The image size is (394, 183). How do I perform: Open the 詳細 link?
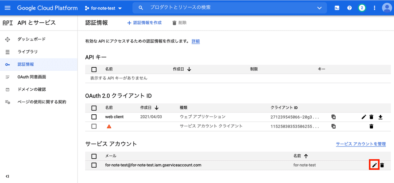196,41
